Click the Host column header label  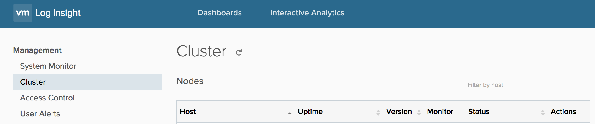pos(188,112)
